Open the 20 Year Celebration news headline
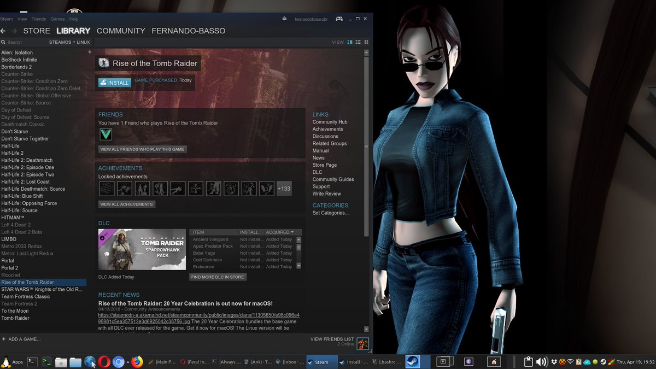656x369 pixels. (185, 303)
